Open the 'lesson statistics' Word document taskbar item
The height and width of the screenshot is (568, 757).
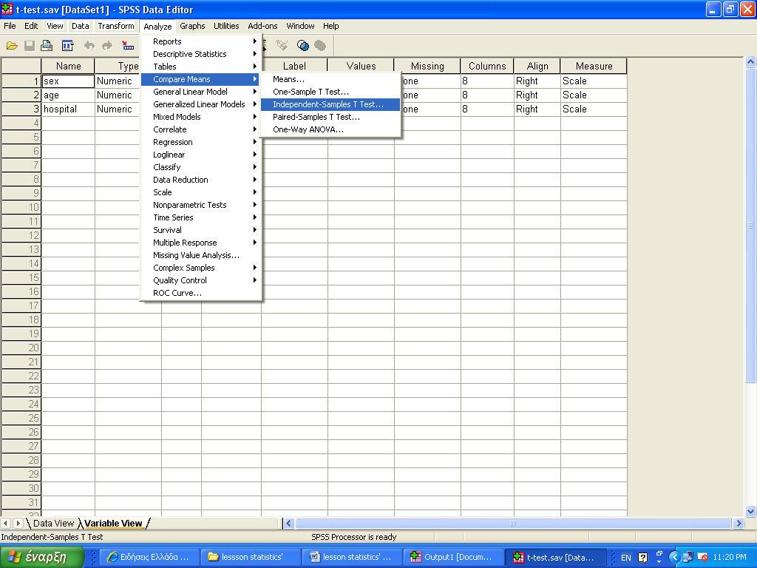(x=351, y=557)
